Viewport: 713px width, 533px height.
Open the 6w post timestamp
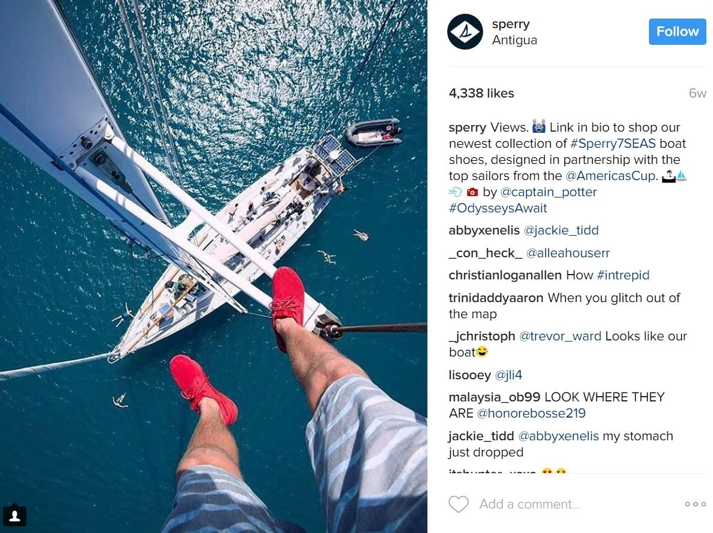tap(697, 93)
